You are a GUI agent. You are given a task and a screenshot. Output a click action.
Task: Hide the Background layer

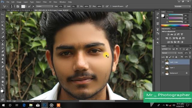[x=163, y=73]
